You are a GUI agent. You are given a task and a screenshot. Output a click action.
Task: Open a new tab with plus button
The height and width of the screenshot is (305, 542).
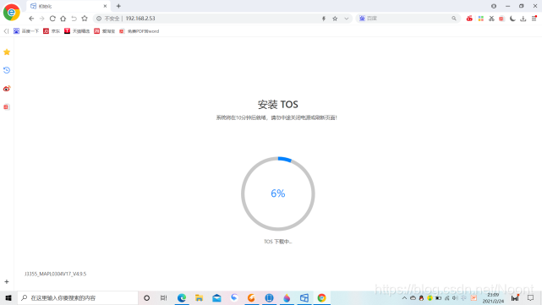(x=118, y=6)
